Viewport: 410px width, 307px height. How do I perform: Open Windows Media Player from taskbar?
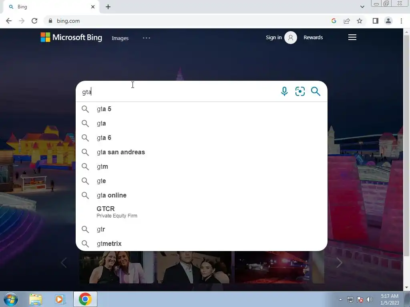click(x=60, y=299)
